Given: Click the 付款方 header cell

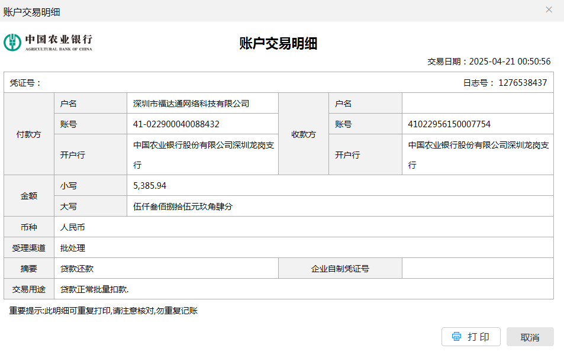Looking at the screenshot, I should click(x=29, y=134).
